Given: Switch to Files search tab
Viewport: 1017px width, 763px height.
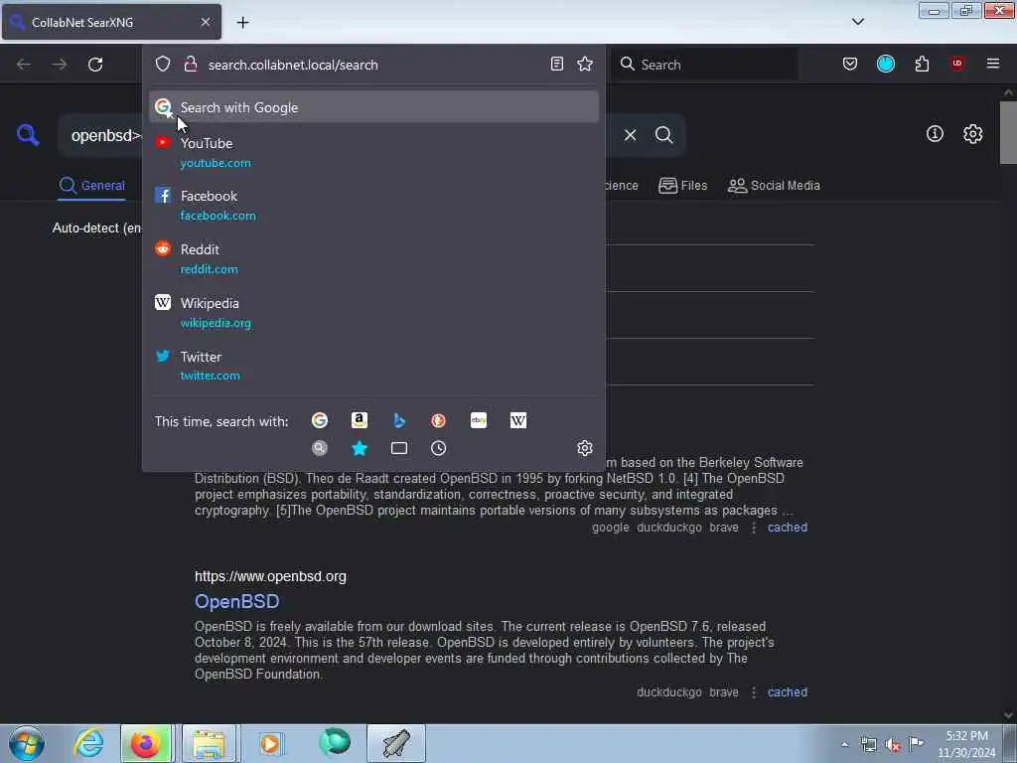Looking at the screenshot, I should (682, 186).
